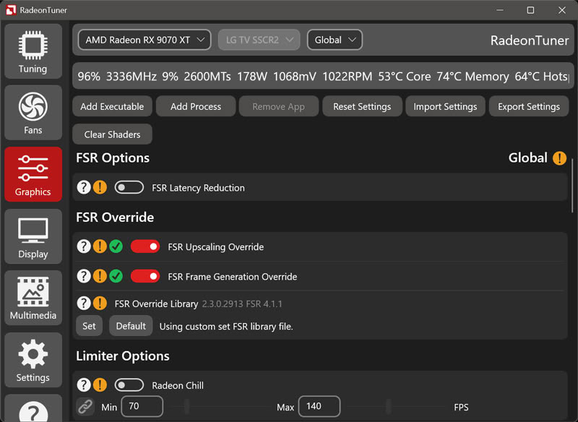
Task: Click Import Settings
Action: 445,106
